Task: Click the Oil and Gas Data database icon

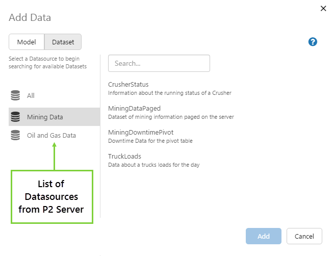Action: [15, 136]
